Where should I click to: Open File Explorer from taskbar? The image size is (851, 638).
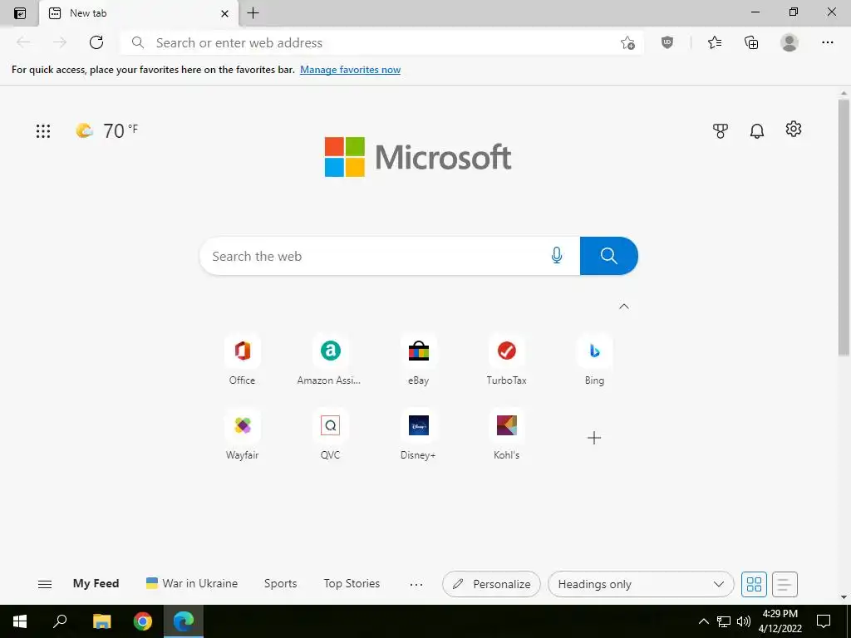(x=101, y=621)
